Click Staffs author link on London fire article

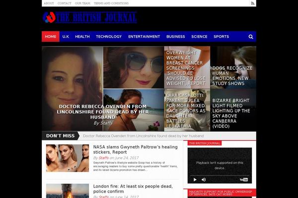click(x=104, y=197)
